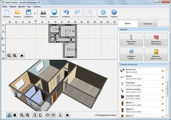Toggle visibility of Унитаз компакт

[x=163, y=91]
